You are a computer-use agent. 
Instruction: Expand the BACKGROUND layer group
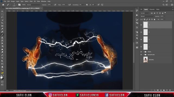pyautogui.click(x=144, y=55)
